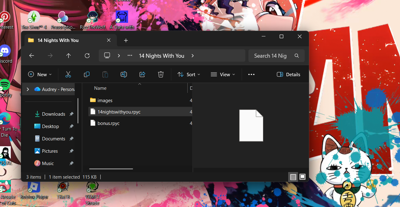Open the See more ellipsis menu
The image size is (400, 207).
(251, 74)
